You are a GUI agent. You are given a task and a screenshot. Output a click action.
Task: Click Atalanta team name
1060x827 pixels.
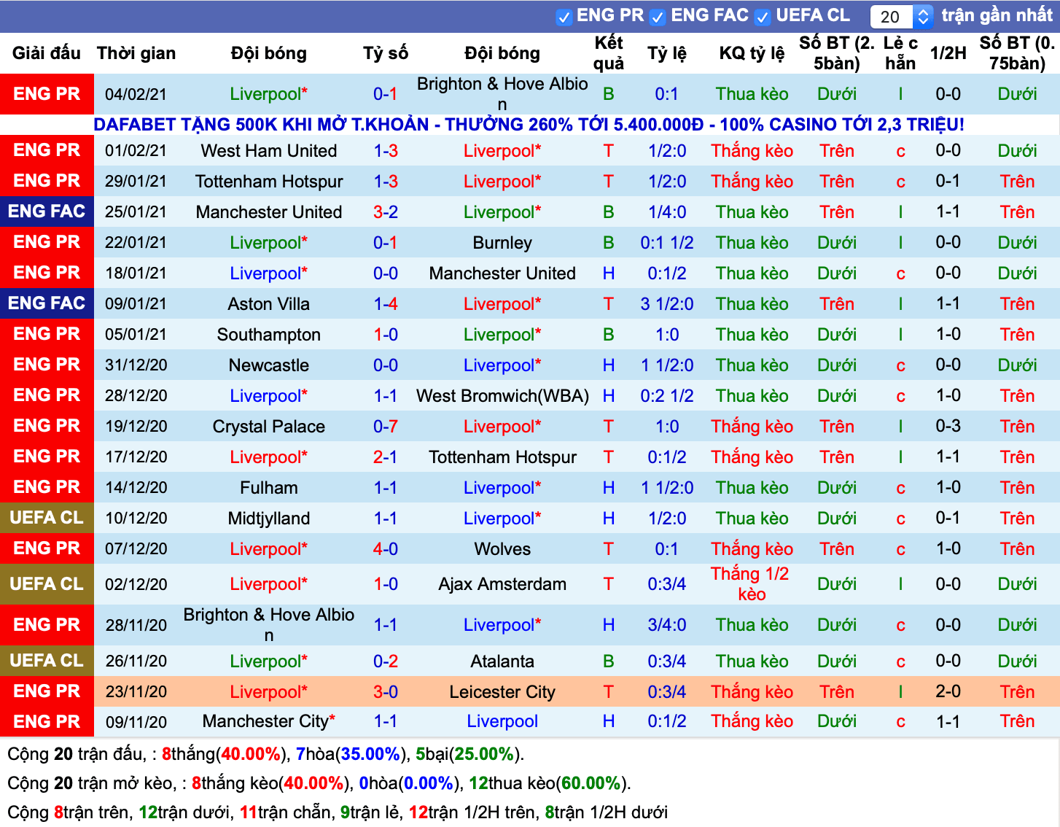coord(502,661)
